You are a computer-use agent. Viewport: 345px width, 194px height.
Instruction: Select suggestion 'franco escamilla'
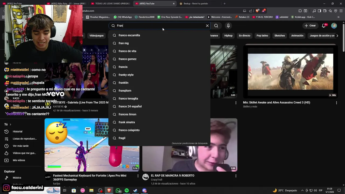(x=159, y=35)
